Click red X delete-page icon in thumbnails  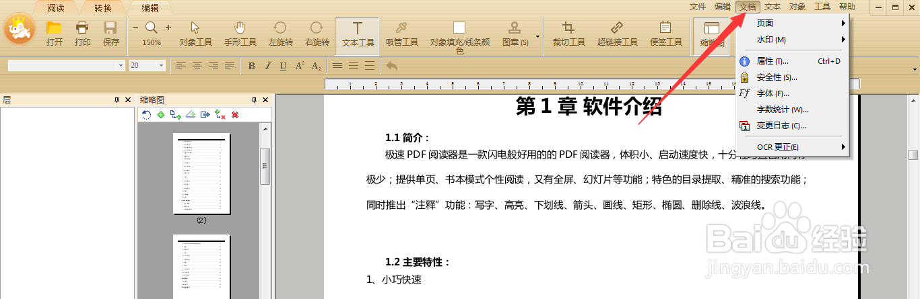click(235, 115)
